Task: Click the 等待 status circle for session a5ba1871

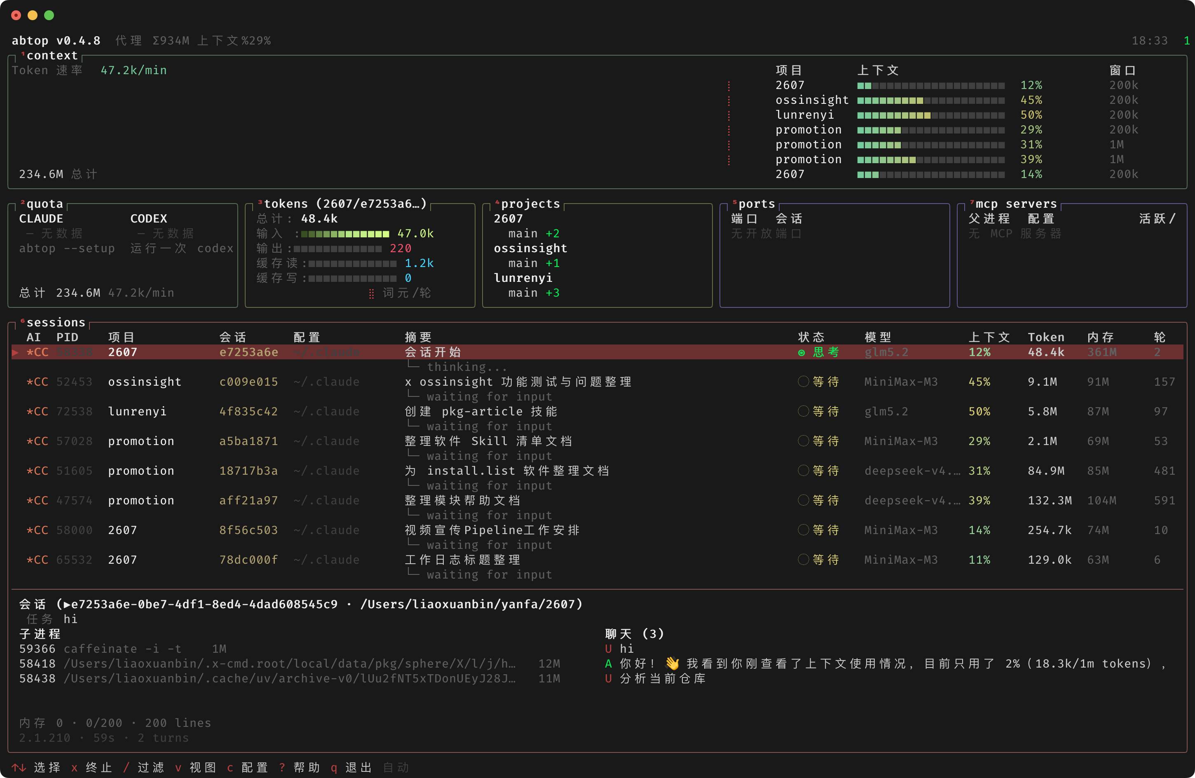Action: (x=803, y=441)
